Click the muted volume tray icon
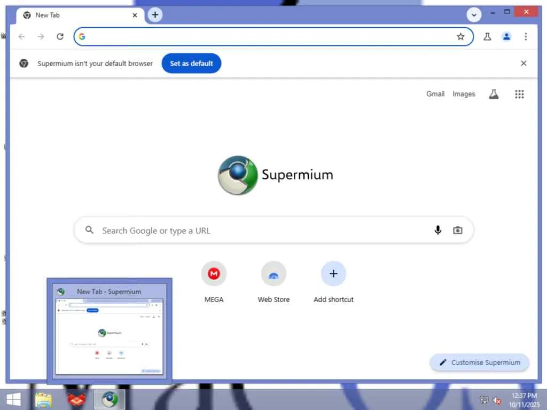 coord(497,400)
